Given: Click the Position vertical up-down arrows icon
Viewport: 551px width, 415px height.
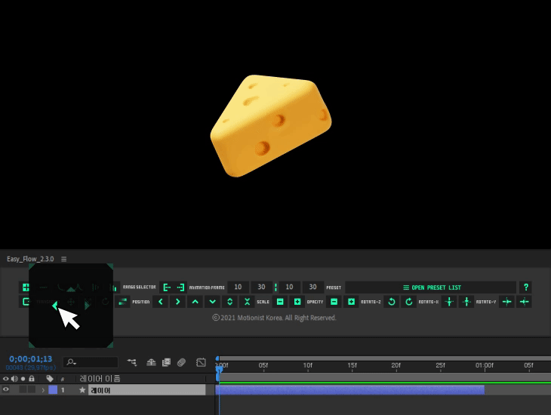Looking at the screenshot, I should tap(229, 302).
